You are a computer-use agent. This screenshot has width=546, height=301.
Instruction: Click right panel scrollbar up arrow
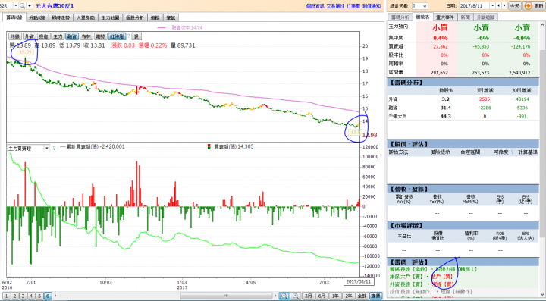(x=543, y=25)
